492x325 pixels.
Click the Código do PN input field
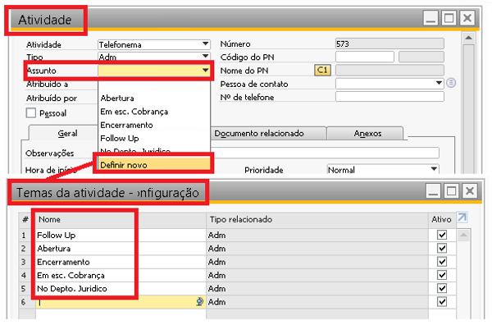365,57
